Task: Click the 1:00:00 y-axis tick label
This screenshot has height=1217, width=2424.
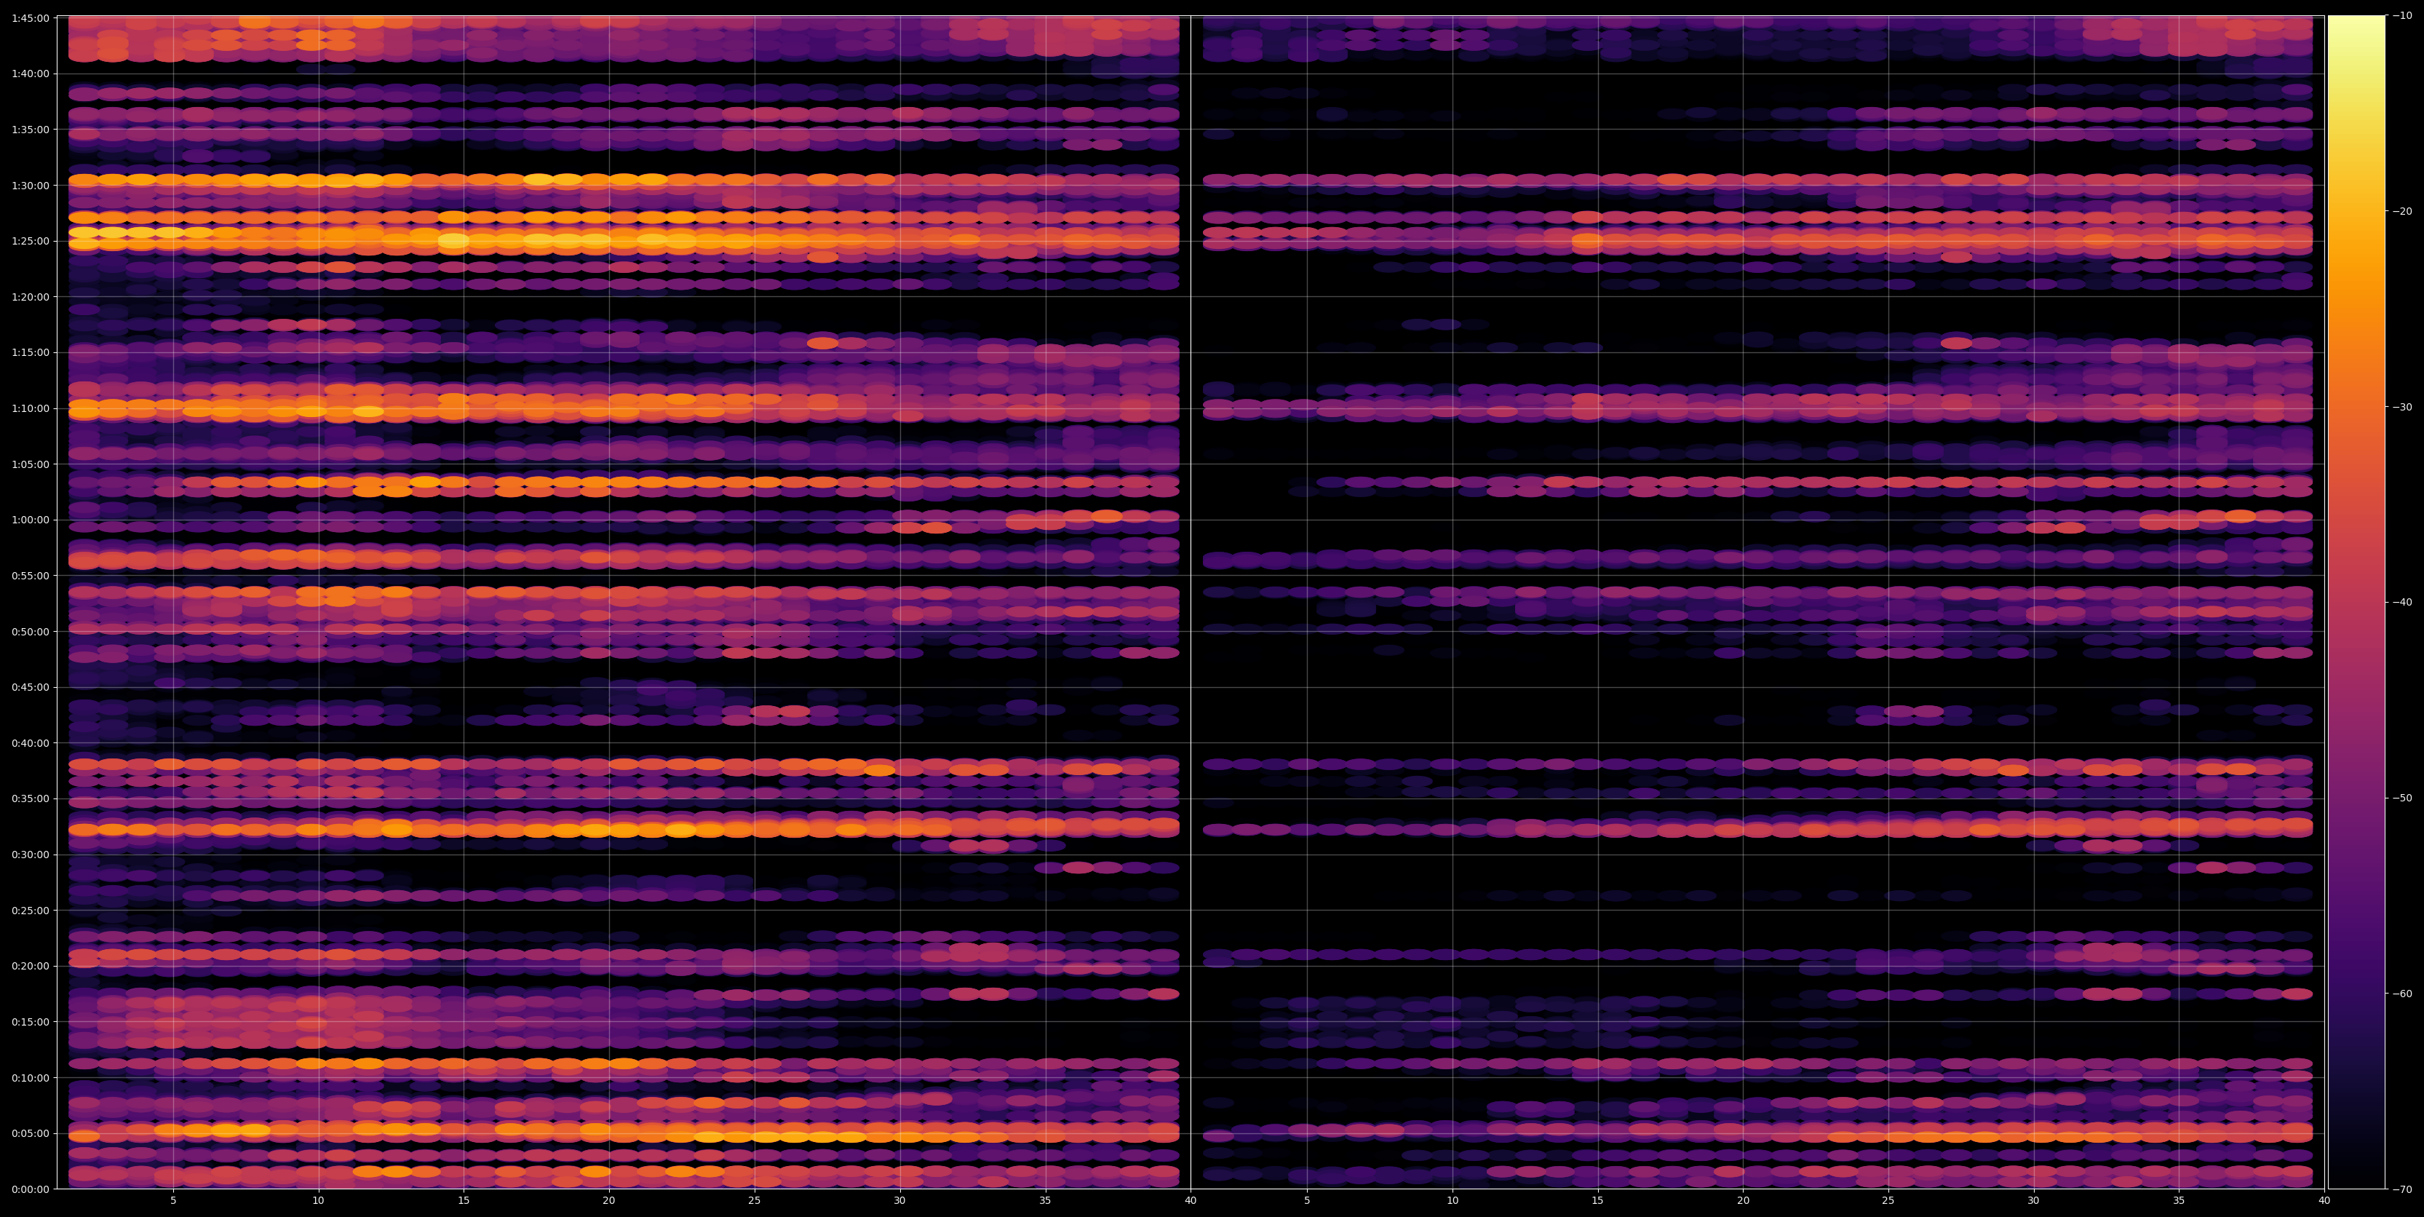Action: (31, 520)
